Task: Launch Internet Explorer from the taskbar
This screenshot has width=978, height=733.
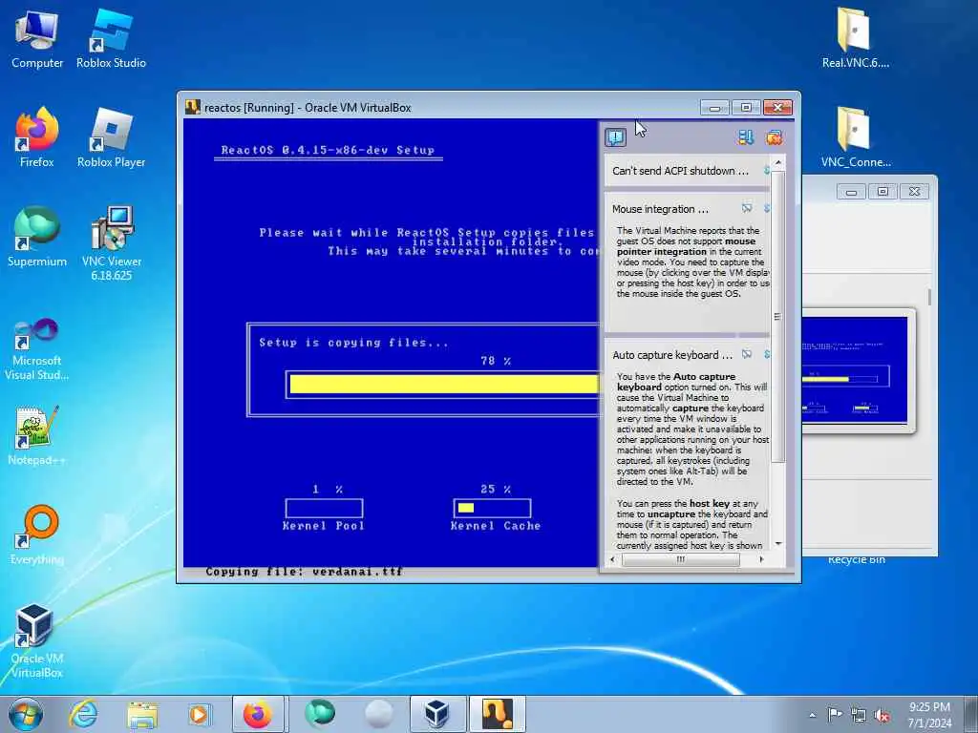Action: tap(83, 714)
